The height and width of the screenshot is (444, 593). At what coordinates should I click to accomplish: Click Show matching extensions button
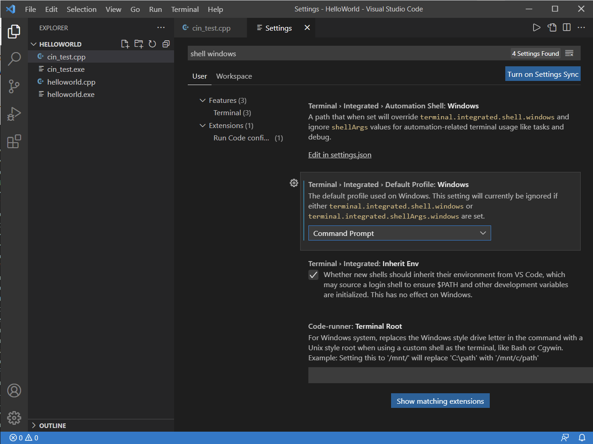(x=440, y=401)
